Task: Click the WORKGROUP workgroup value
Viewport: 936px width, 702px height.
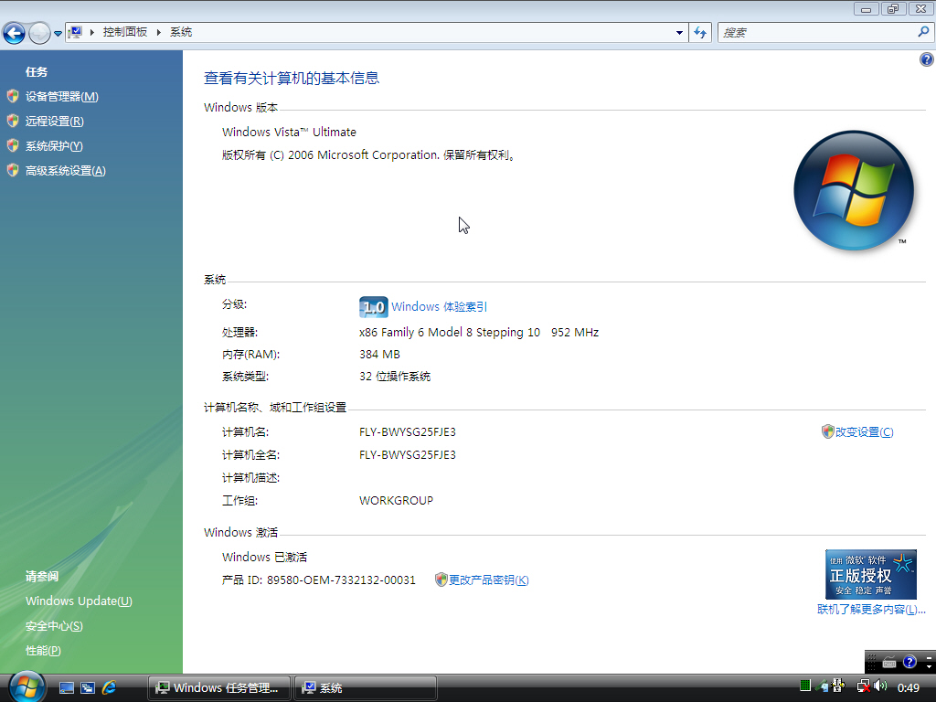Action: [397, 501]
